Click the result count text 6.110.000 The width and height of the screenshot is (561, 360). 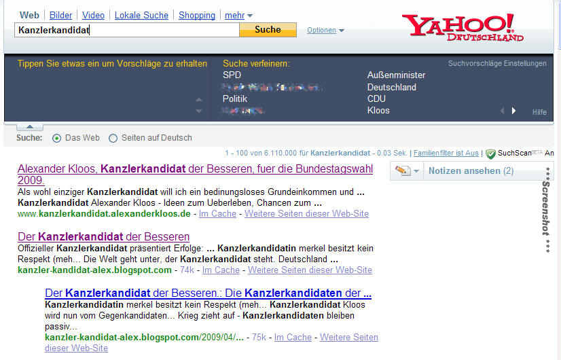(x=280, y=153)
